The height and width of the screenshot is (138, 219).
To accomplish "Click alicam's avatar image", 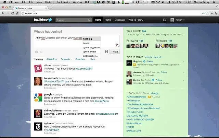I will coord(38,68).
